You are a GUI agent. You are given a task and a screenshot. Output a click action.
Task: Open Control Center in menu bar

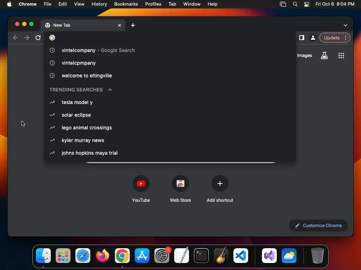[307, 4]
